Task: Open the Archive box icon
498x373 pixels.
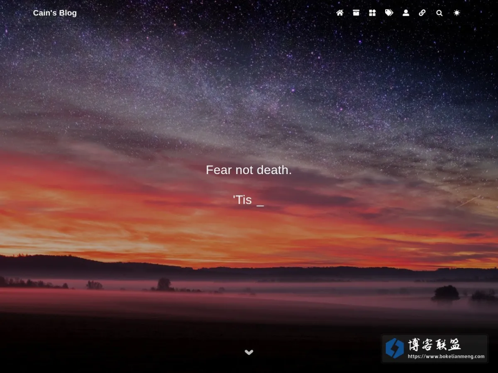Action: (x=356, y=13)
